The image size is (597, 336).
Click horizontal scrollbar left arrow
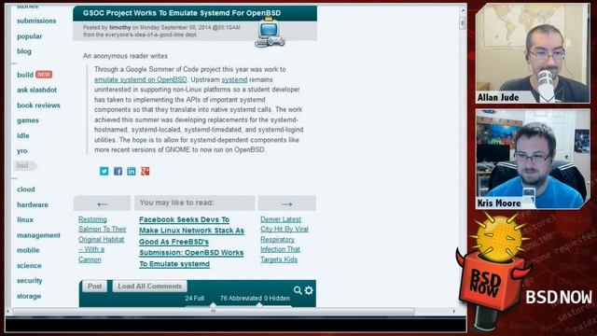tap(7, 311)
